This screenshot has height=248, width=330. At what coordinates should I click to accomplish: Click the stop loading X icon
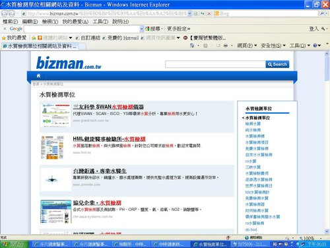(x=209, y=14)
